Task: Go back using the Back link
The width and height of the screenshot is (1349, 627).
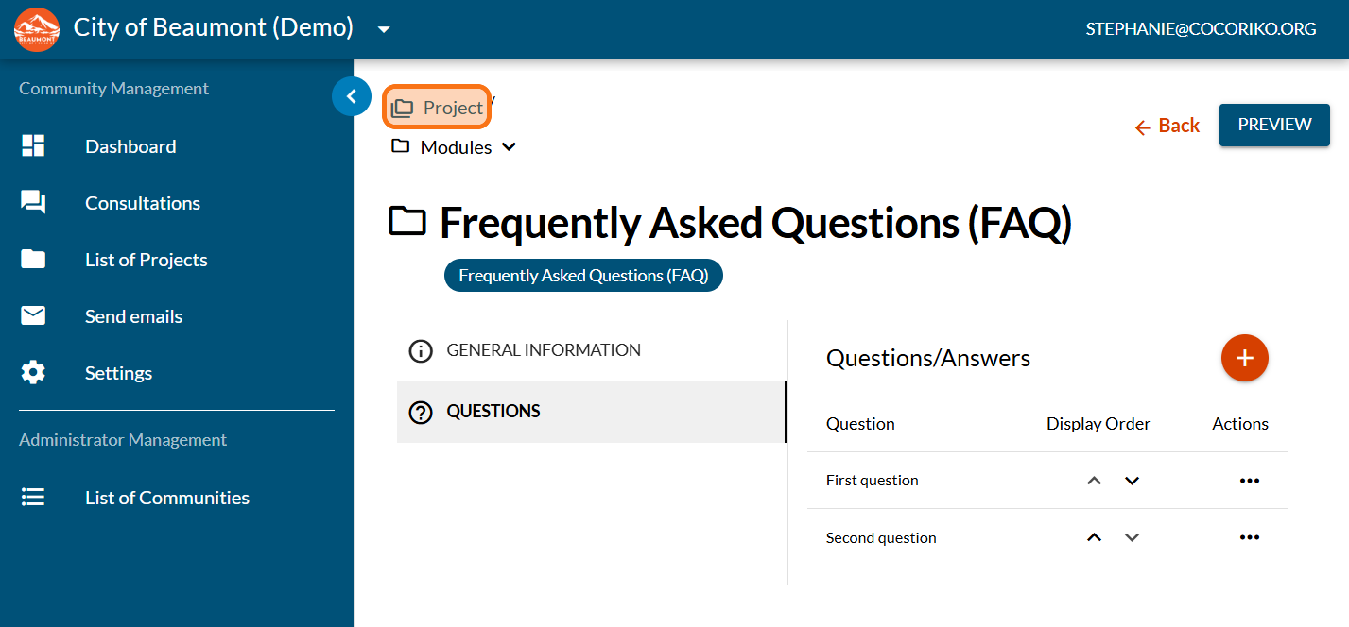Action: pos(1167,126)
